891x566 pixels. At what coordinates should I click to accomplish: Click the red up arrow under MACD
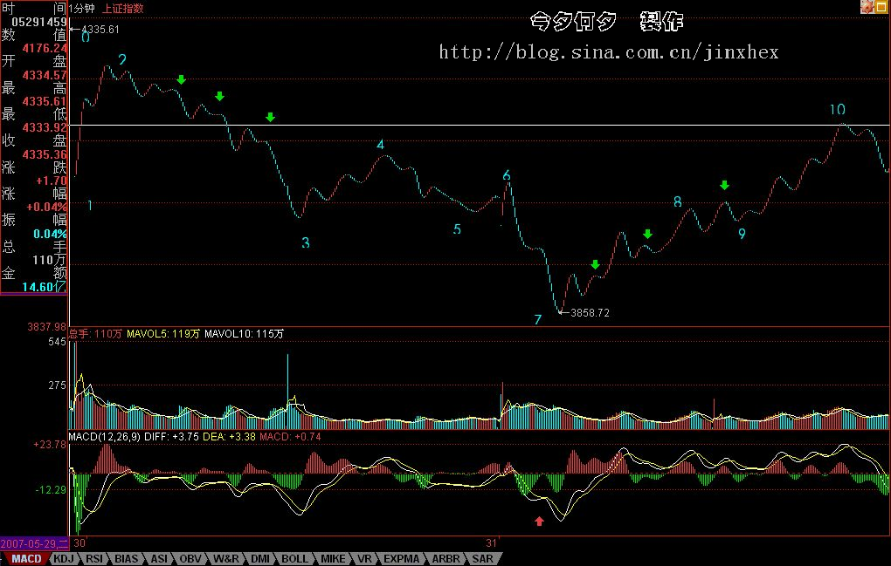[x=539, y=522]
